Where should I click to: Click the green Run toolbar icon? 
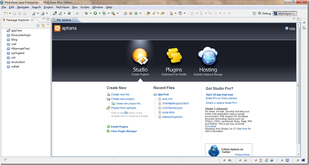tap(95, 13)
